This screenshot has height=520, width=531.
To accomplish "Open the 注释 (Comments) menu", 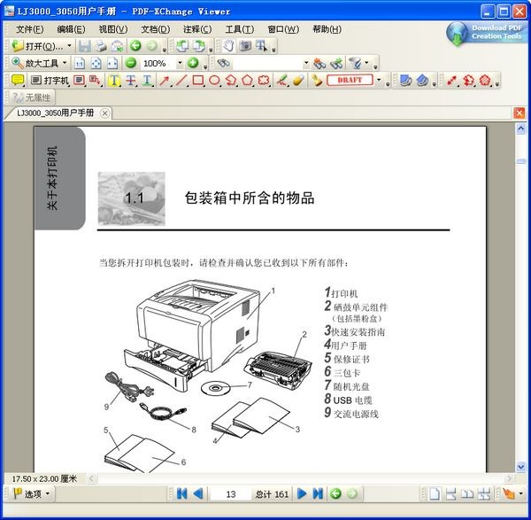I will click(197, 28).
